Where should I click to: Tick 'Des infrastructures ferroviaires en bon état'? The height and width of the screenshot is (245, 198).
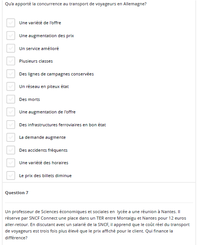pyautogui.click(x=11, y=125)
